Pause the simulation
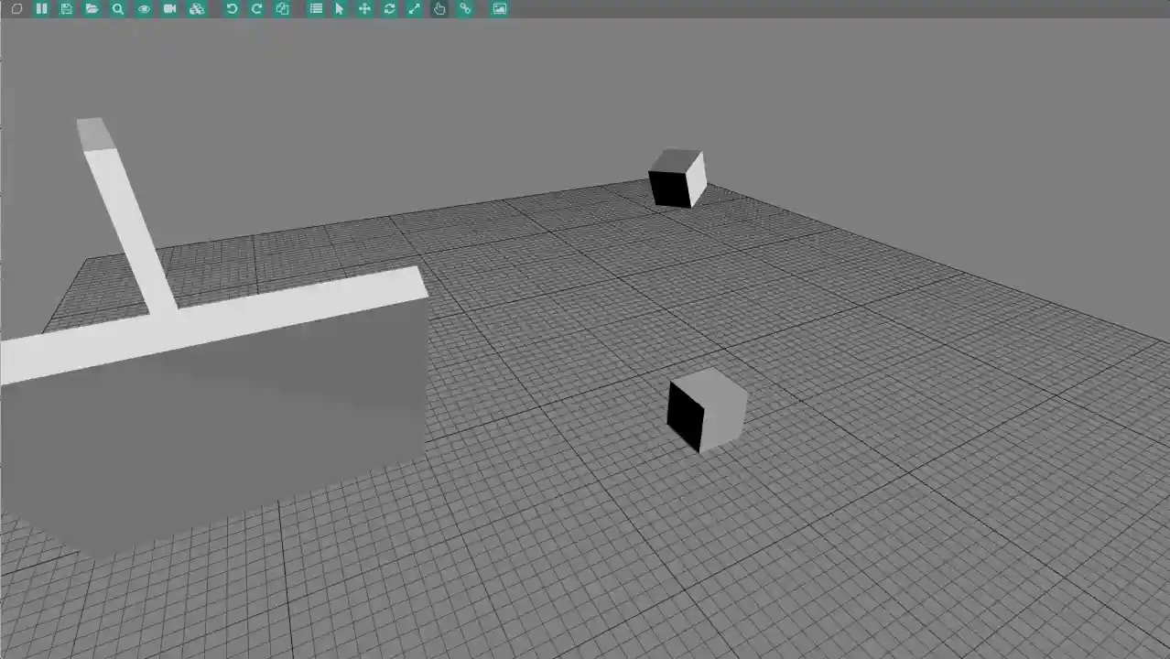Screen dimensions: 1170x659 point(41,8)
